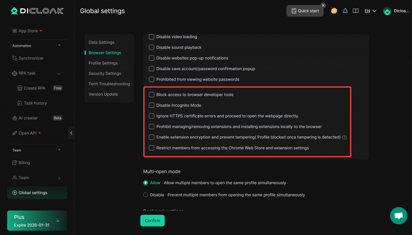Expand the RPA task submenu
This screenshot has height=235, width=412.
click(x=59, y=74)
